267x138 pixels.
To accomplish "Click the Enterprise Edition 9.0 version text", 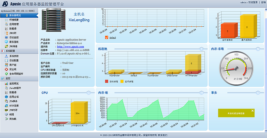I will point(69,43).
